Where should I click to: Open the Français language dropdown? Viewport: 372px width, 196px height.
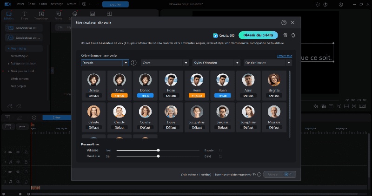[105, 63]
